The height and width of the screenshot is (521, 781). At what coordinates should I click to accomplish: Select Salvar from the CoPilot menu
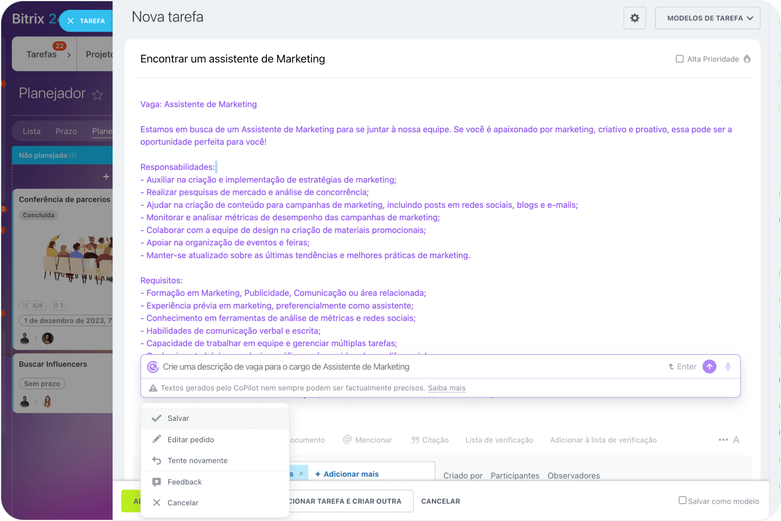click(178, 418)
